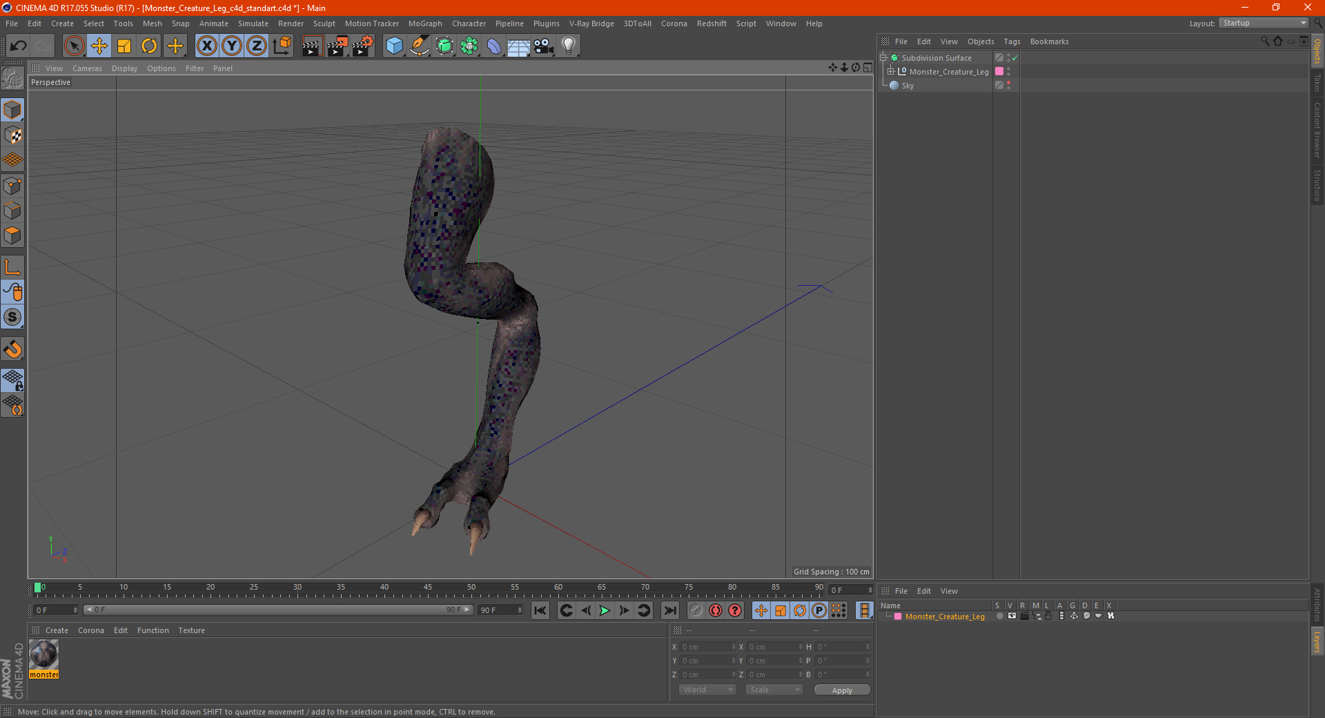Image resolution: width=1325 pixels, height=718 pixels.
Task: Open the Array/modeling objects icon
Action: coord(469,46)
